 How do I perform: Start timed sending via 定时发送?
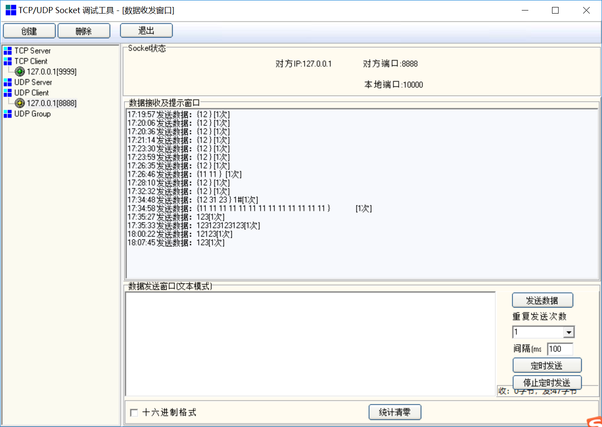click(547, 365)
